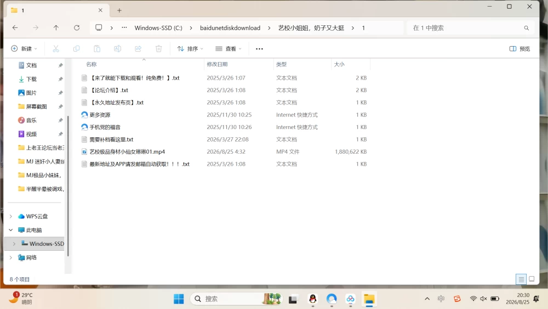Click the chevron after baidunetdiskdownload in the address bar

[x=269, y=28]
